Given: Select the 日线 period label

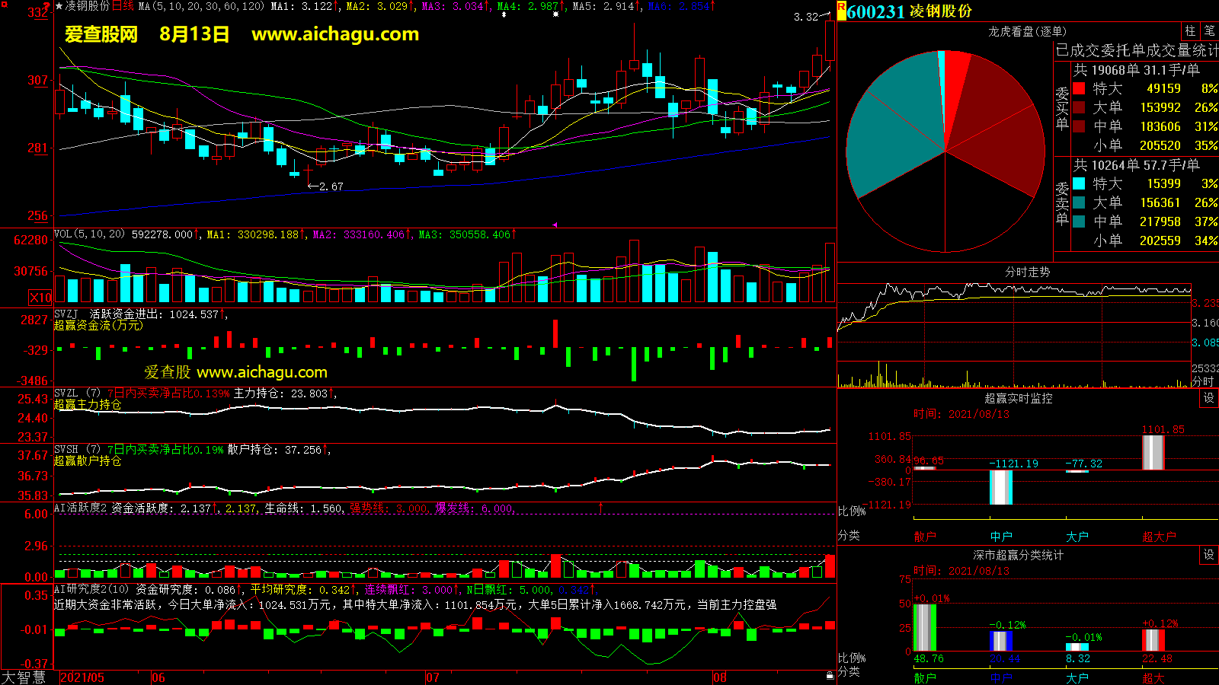Looking at the screenshot, I should 123,6.
